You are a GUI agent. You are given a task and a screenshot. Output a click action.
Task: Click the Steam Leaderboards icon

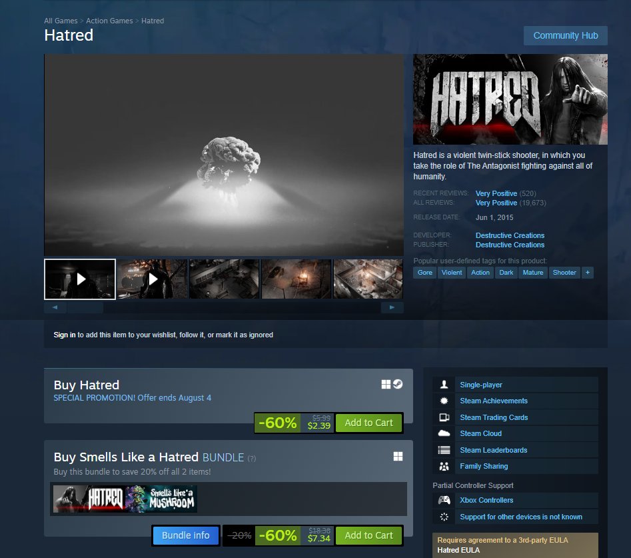pyautogui.click(x=444, y=450)
